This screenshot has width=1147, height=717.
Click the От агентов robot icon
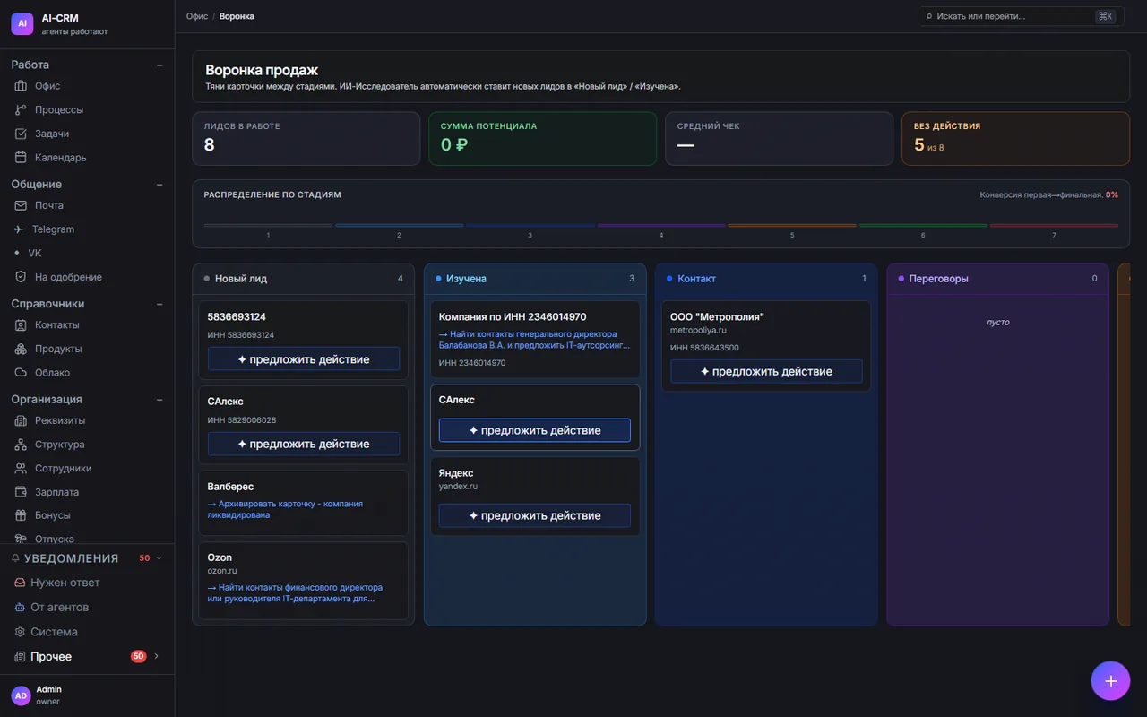tap(19, 607)
